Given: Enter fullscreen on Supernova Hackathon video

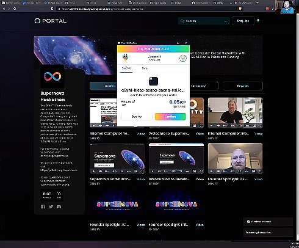Looking at the screenshot, I should point(142,171).
